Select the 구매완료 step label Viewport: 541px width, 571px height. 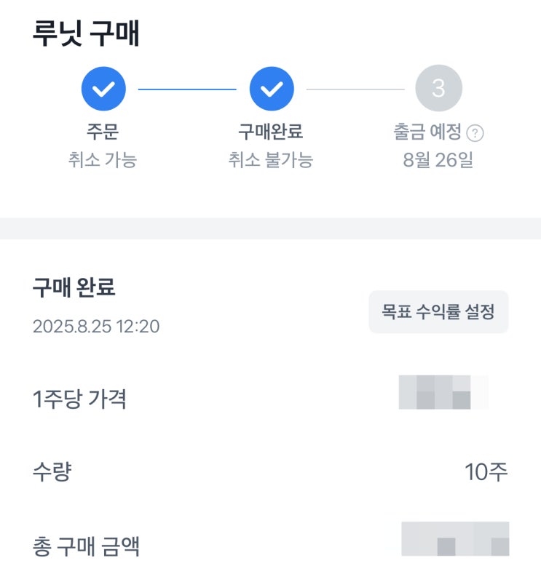[271, 132]
